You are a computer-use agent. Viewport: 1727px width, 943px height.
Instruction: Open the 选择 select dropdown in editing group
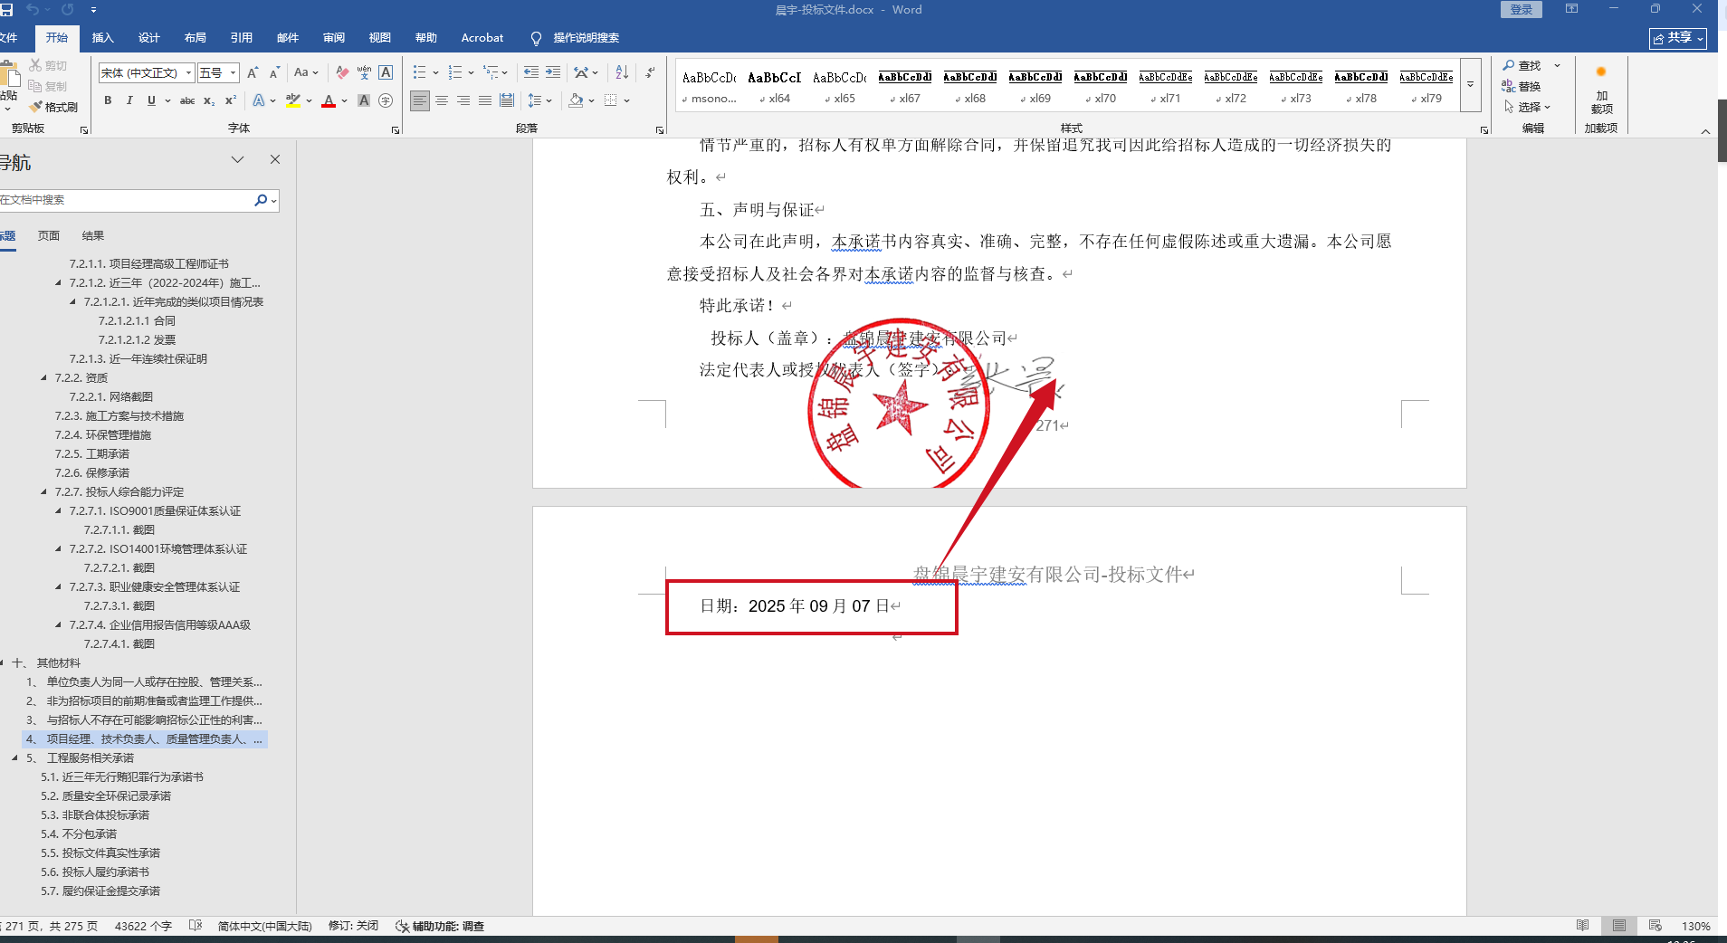(x=1528, y=107)
